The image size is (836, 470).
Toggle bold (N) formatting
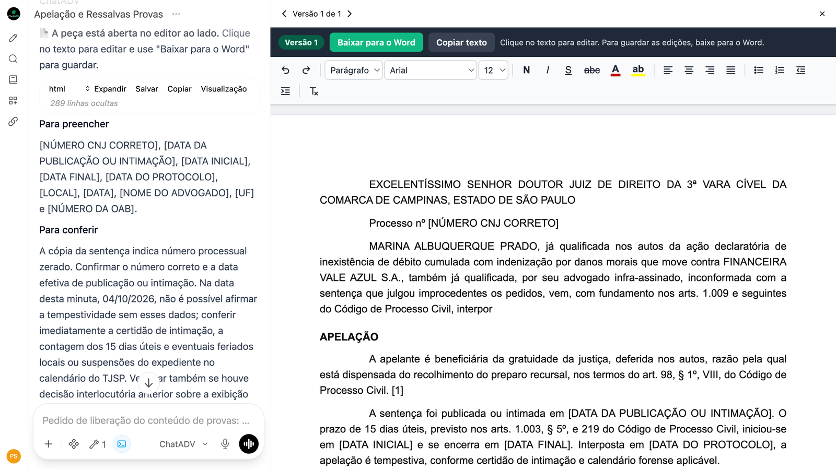(x=526, y=70)
